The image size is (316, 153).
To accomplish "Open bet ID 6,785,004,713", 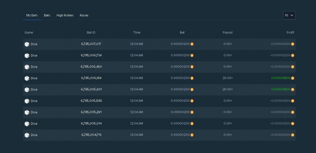I will (91, 135).
